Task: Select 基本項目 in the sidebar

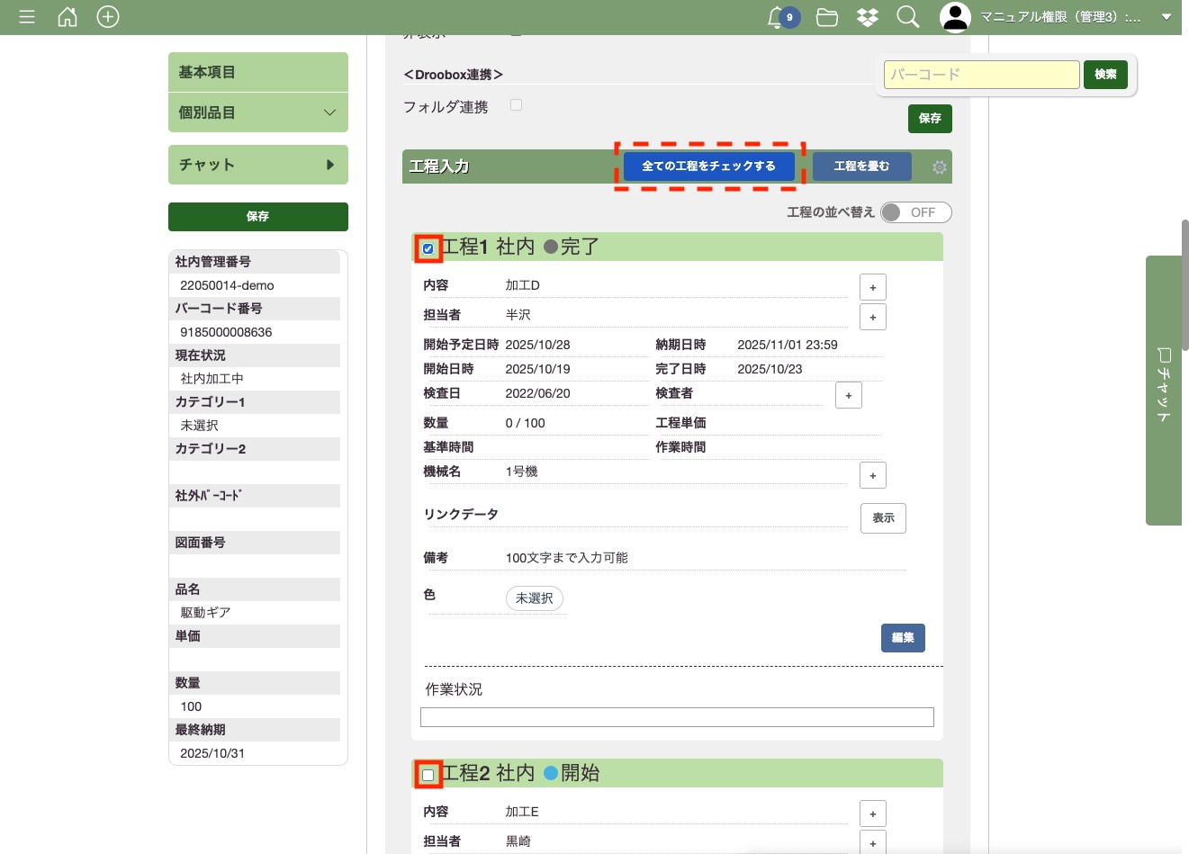Action: pos(258,72)
